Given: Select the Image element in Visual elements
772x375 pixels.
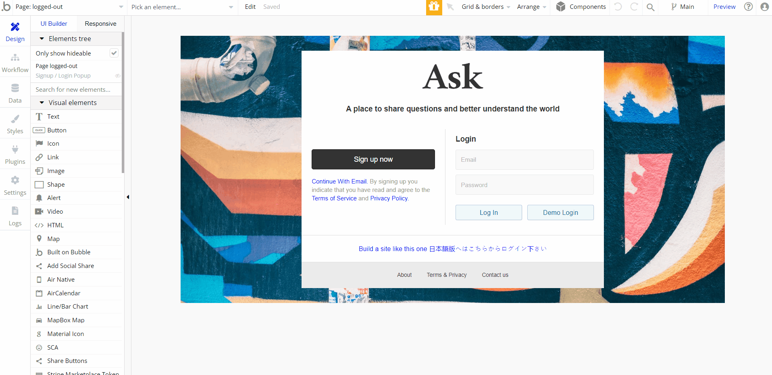Looking at the screenshot, I should [x=77, y=171].
